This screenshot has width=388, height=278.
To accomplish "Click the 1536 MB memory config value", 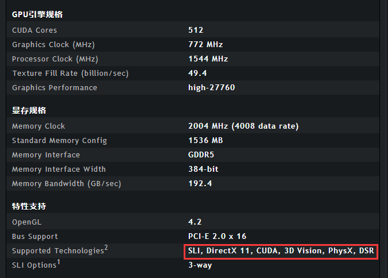I will click(205, 140).
